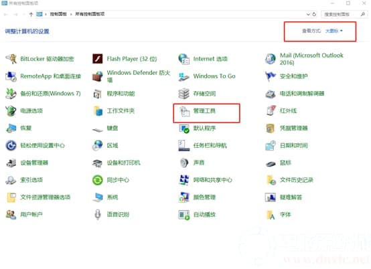Open the 设备和打印机 icon
Screen dimensions: 371x269
98,163
